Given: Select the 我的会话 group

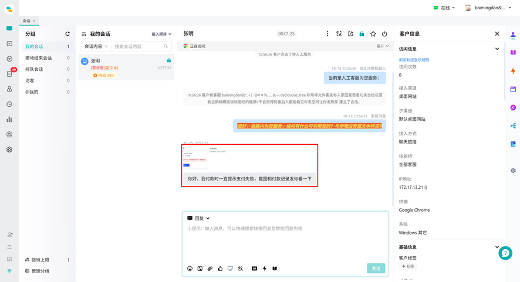Looking at the screenshot, I should coord(47,46).
